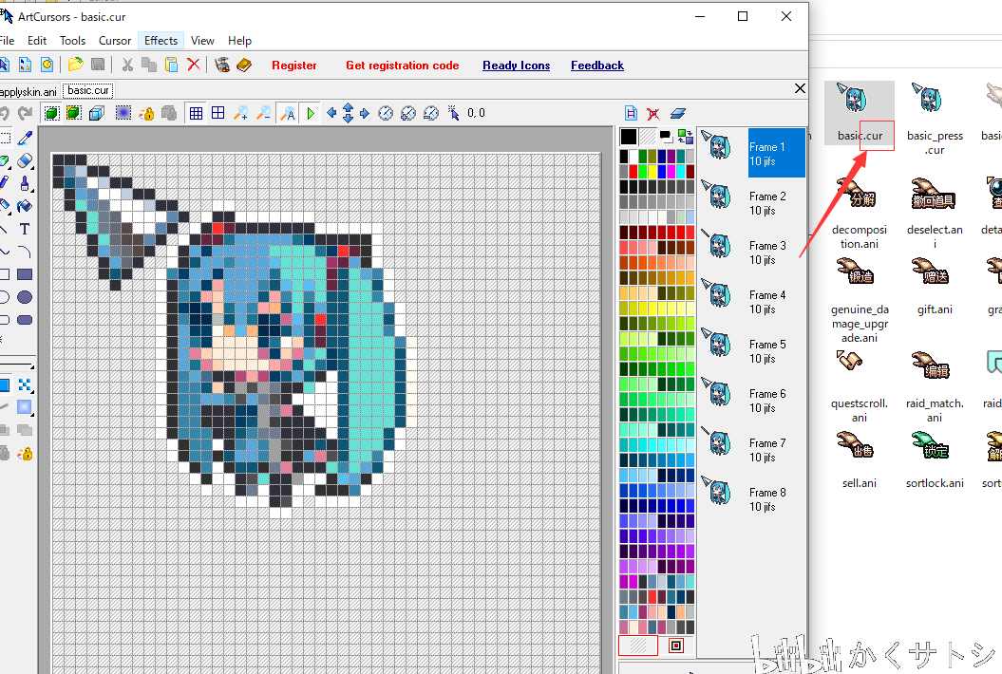Click the red Delete X toolbar icon
This screenshot has height=674, width=1002.
pyautogui.click(x=194, y=65)
